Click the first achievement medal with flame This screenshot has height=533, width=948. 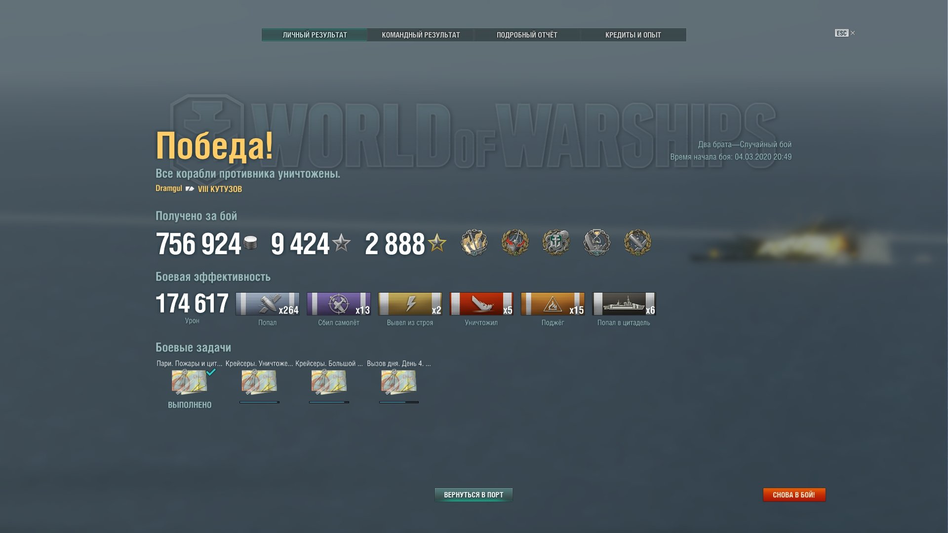pos(474,242)
